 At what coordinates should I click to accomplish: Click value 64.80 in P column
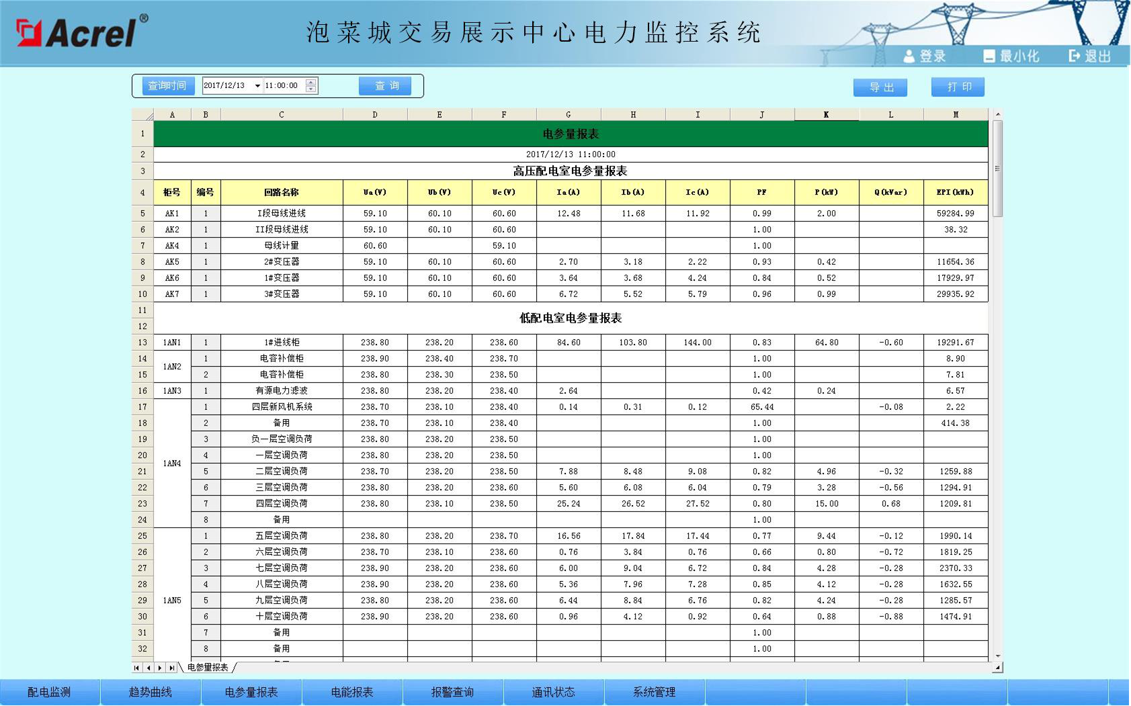click(x=827, y=343)
